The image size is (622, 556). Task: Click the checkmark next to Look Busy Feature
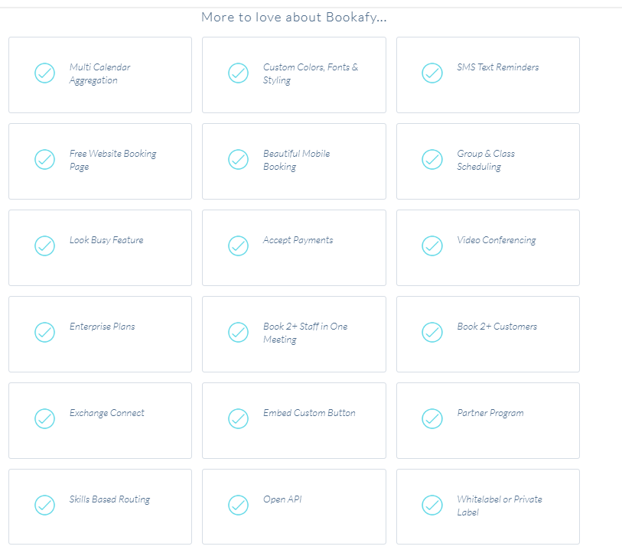point(44,246)
